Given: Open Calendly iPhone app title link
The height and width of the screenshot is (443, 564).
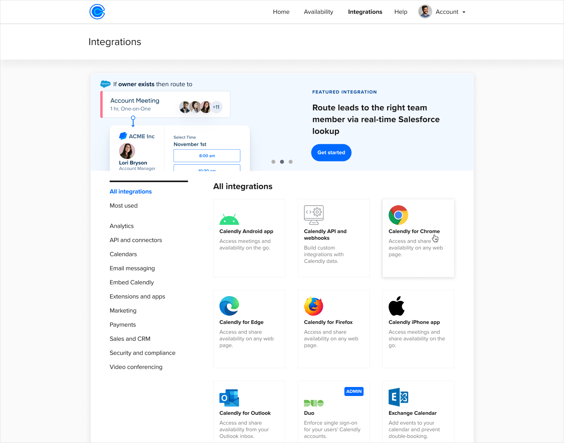Looking at the screenshot, I should 414,322.
